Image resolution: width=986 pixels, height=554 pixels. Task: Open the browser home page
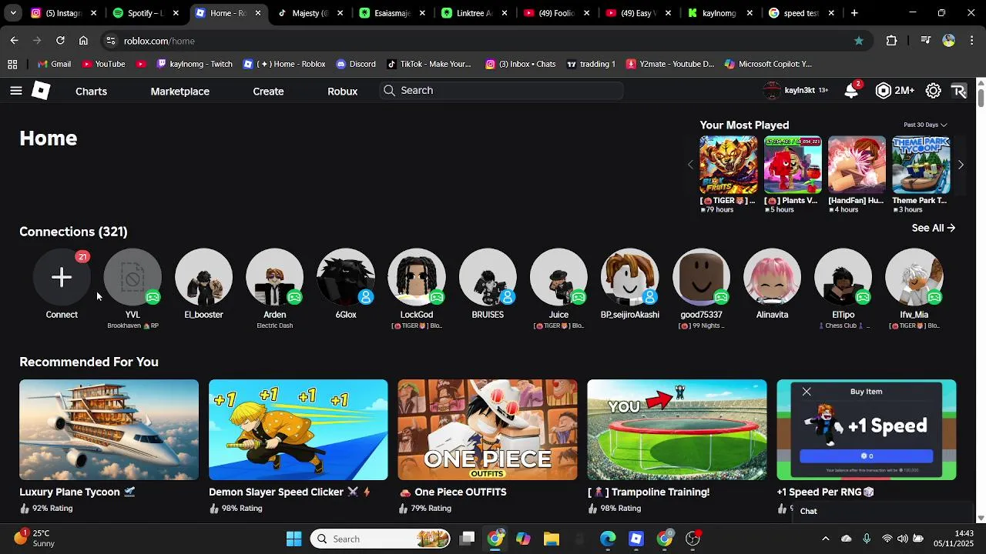tap(83, 41)
